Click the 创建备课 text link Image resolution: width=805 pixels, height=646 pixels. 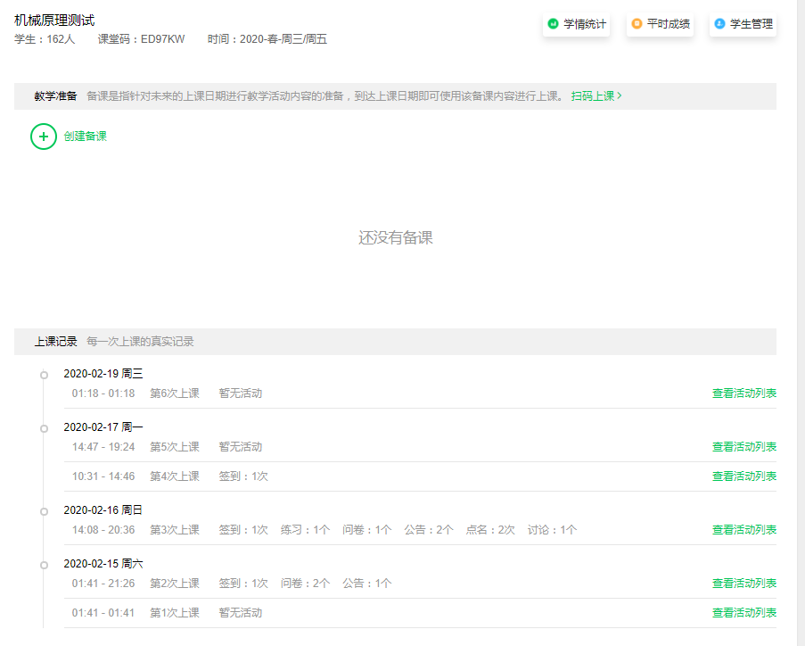(x=86, y=137)
